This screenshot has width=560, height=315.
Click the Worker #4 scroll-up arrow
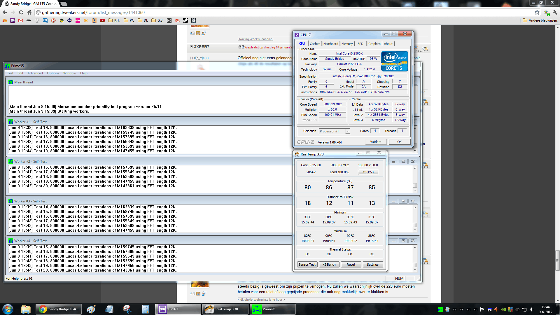[x=415, y=247]
